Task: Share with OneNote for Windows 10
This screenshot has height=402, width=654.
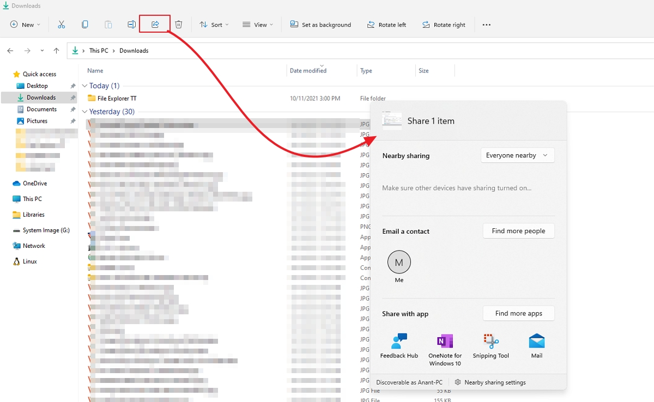Action: point(445,350)
